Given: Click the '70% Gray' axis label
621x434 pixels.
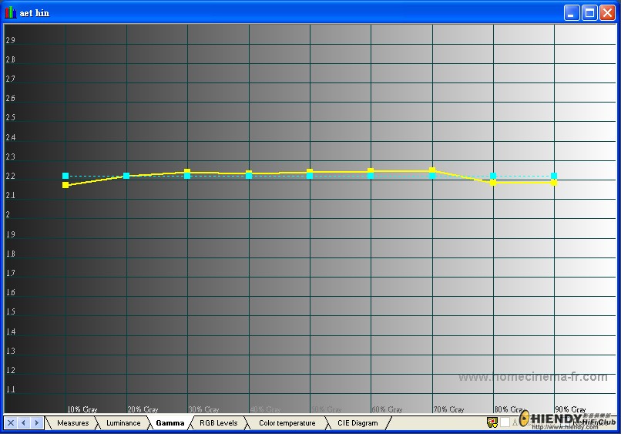Looking at the screenshot, I should [x=448, y=409].
